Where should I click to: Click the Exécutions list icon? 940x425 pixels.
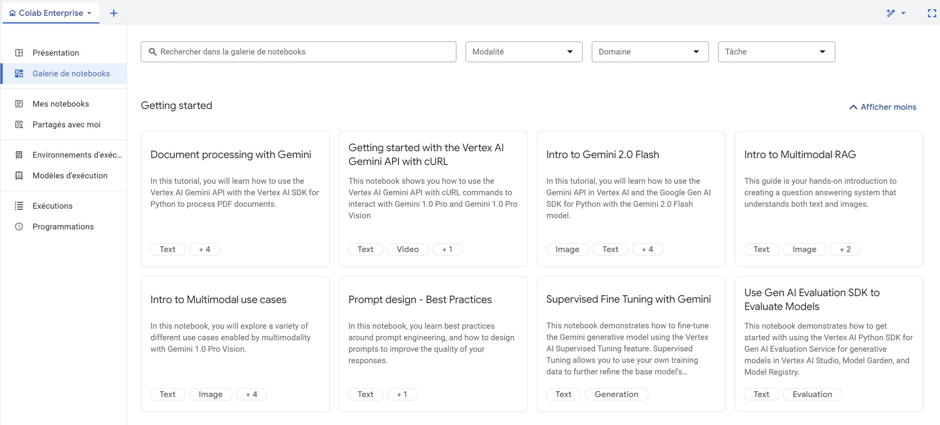click(19, 205)
